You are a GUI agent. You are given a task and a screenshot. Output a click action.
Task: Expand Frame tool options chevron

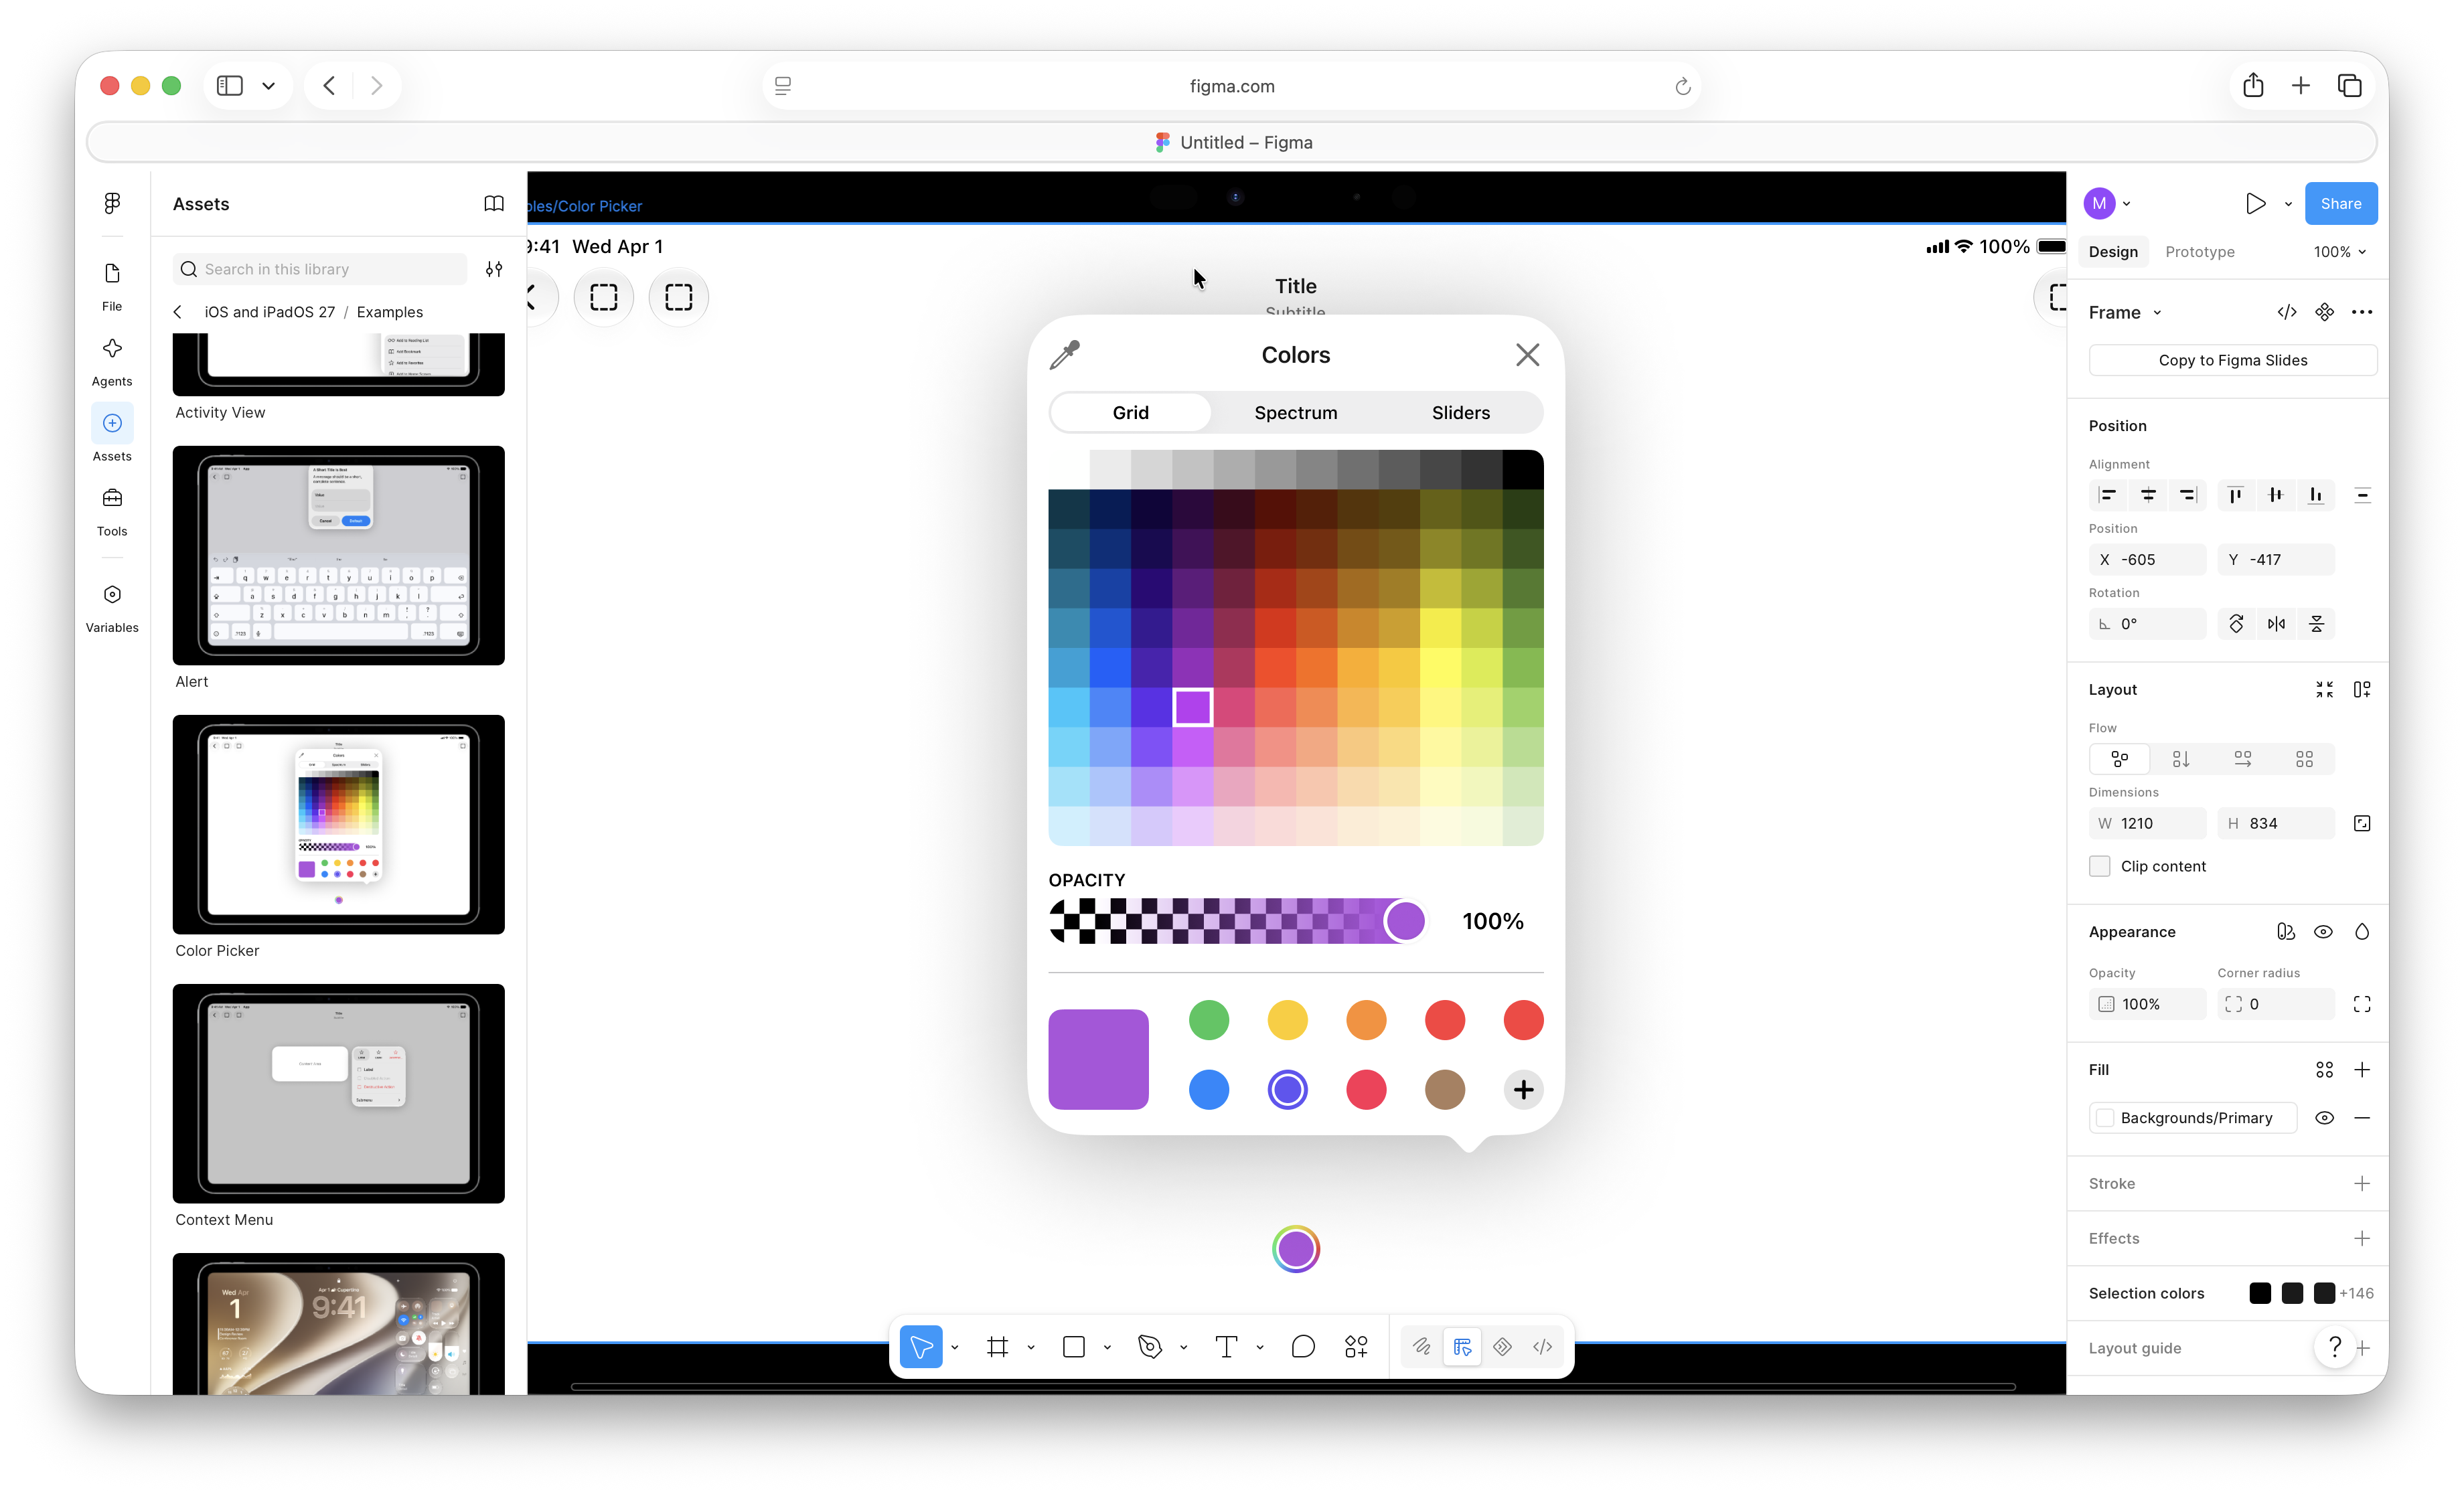[x=1031, y=1347]
